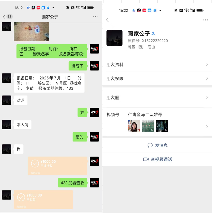This screenshot has width=212, height=213.
Task: Go back from the profile page
Action: (x=108, y=20)
